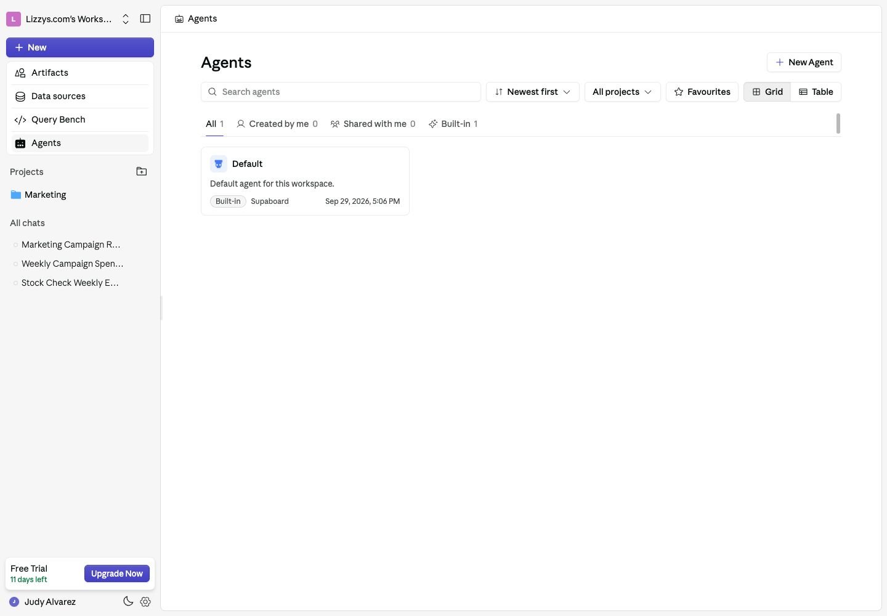Viewport: 887px width, 616px height.
Task: Click the search magnifier icon
Action: coord(212,92)
